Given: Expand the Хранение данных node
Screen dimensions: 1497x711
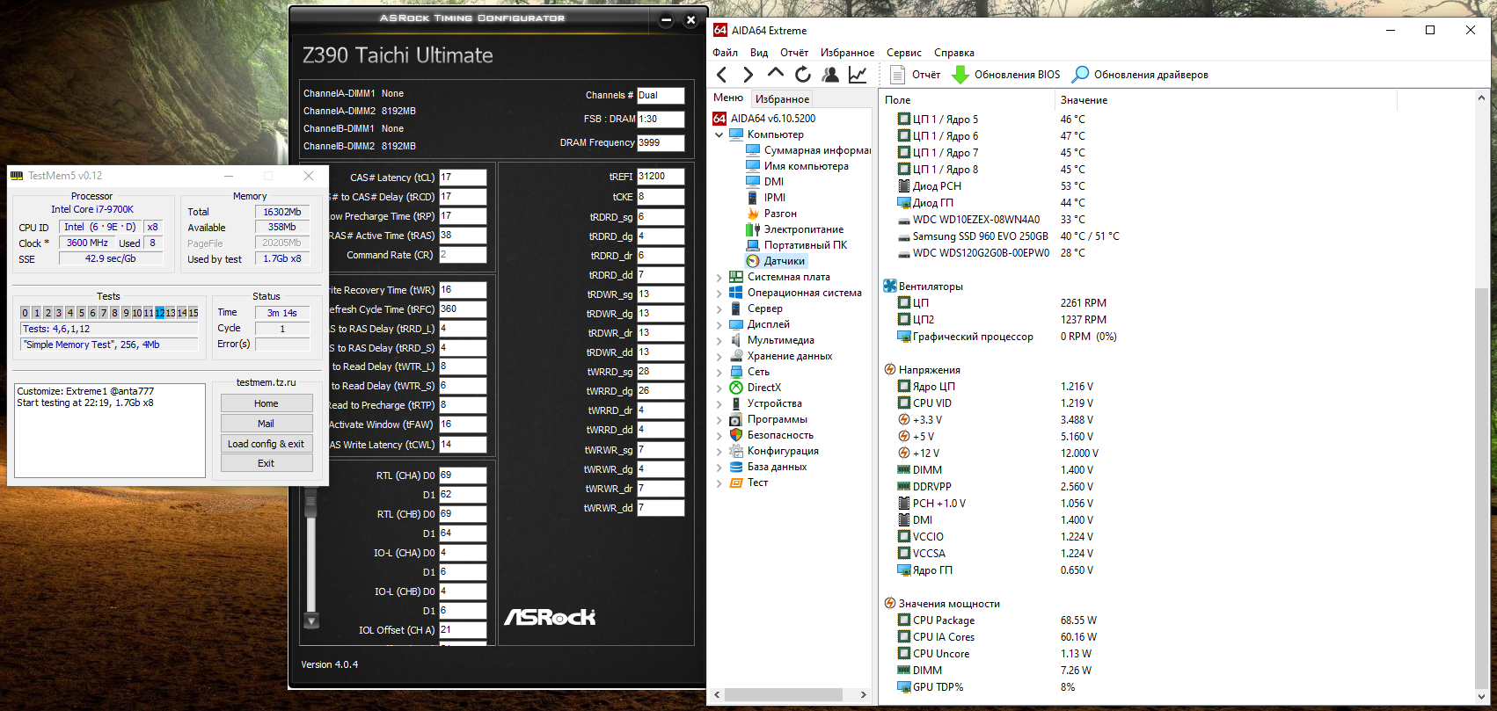Looking at the screenshot, I should point(719,357).
